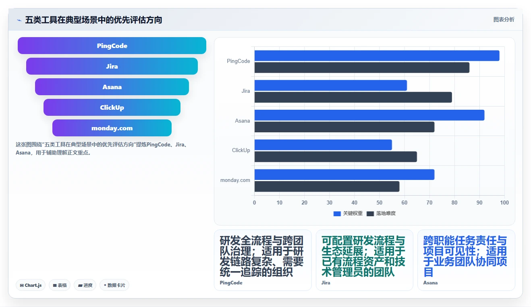This screenshot has height=307, width=531.
Task: Click monday.com dark 落地难度 bar
Action: point(327,186)
